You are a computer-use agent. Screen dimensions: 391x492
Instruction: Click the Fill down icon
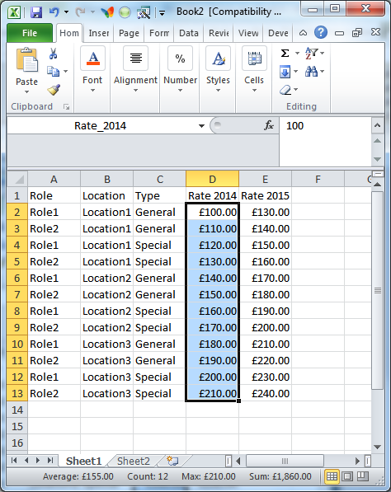285,72
